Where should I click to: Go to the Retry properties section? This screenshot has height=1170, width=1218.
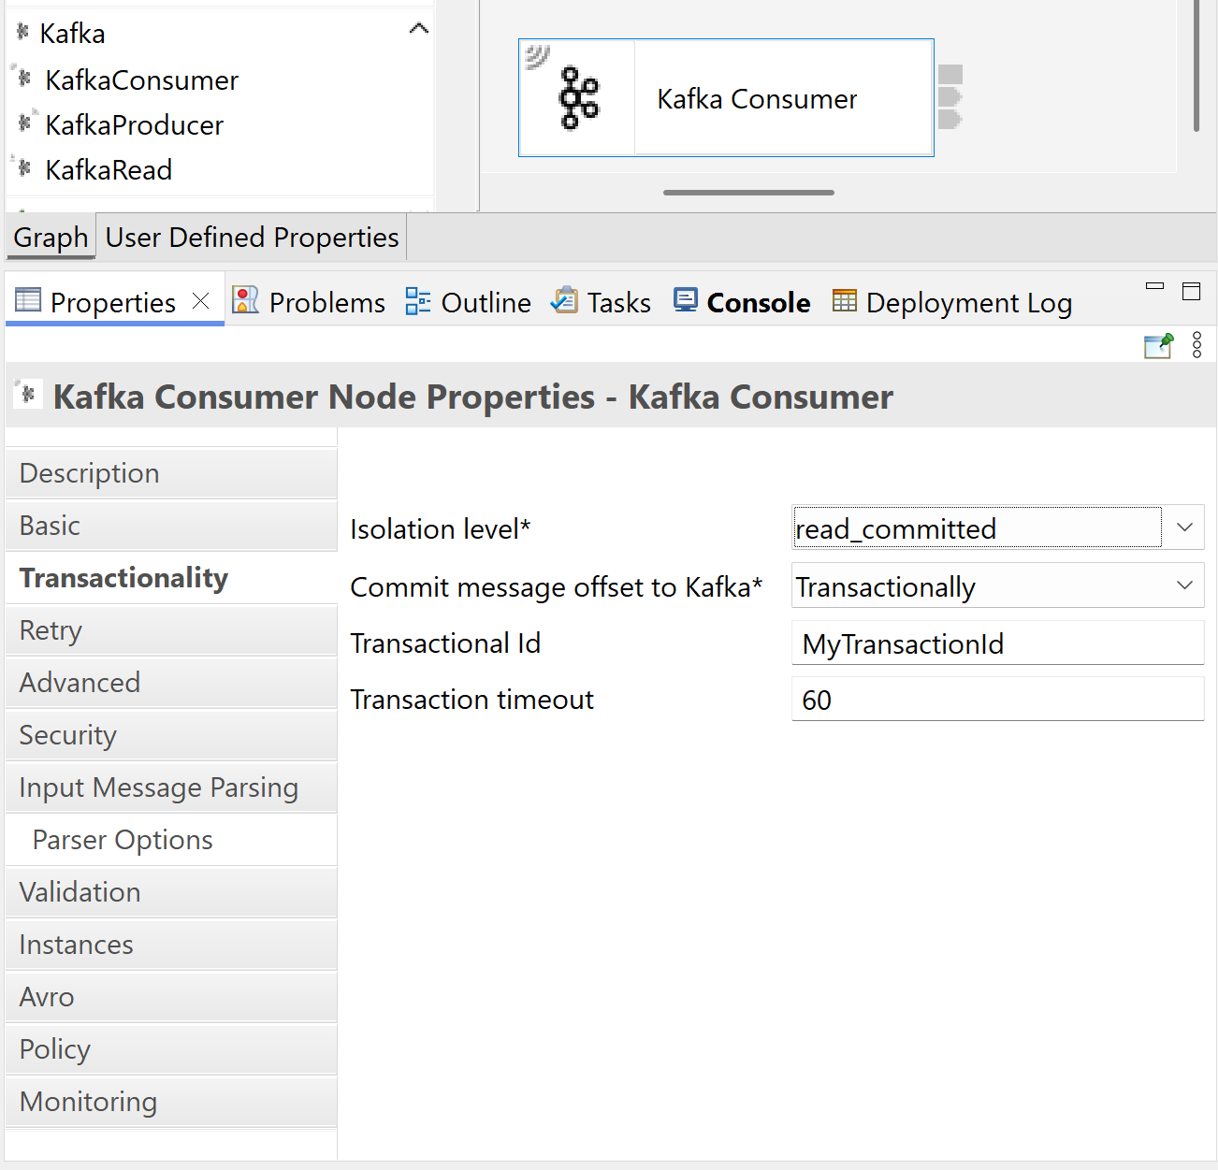coord(51,630)
